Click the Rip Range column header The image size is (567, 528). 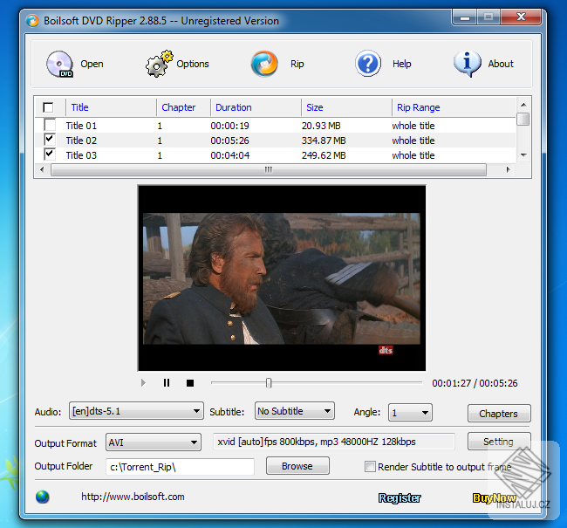pyautogui.click(x=419, y=107)
